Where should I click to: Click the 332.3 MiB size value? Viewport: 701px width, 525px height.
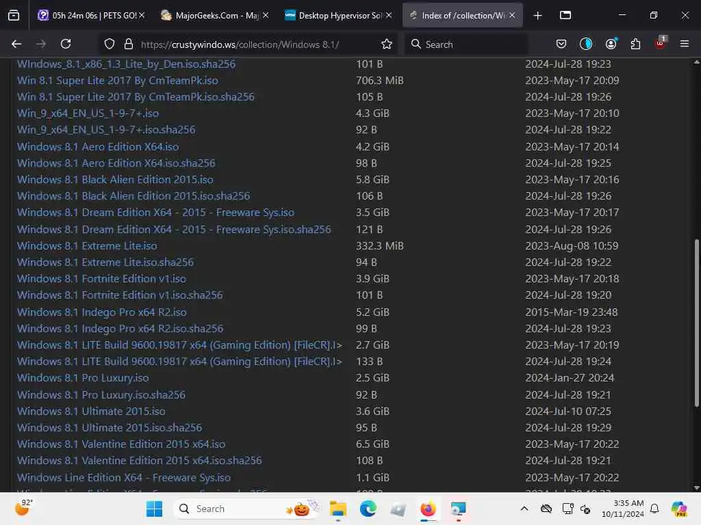pos(379,246)
